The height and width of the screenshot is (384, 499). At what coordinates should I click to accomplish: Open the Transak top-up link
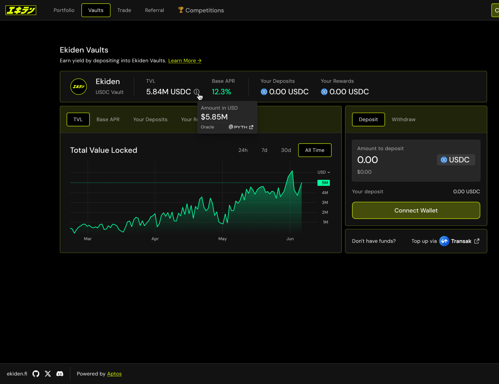446,241
